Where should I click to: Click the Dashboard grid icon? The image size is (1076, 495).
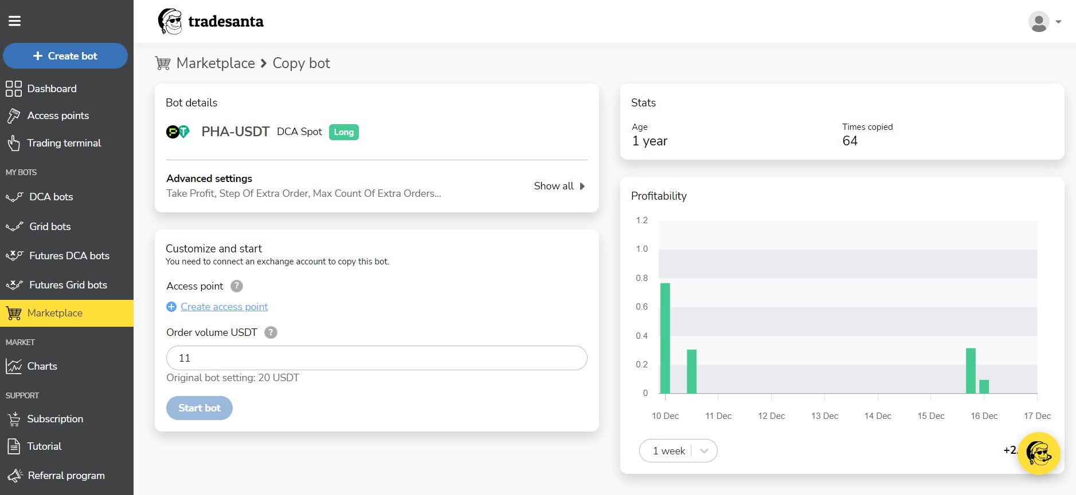pyautogui.click(x=14, y=89)
